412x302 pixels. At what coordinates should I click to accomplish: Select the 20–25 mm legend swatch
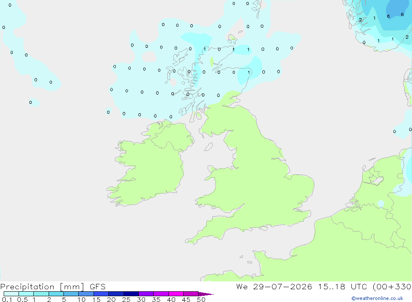coord(116,294)
